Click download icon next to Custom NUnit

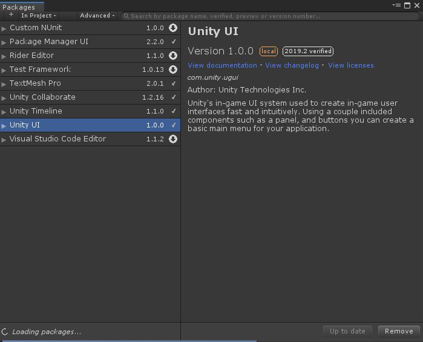pos(173,28)
